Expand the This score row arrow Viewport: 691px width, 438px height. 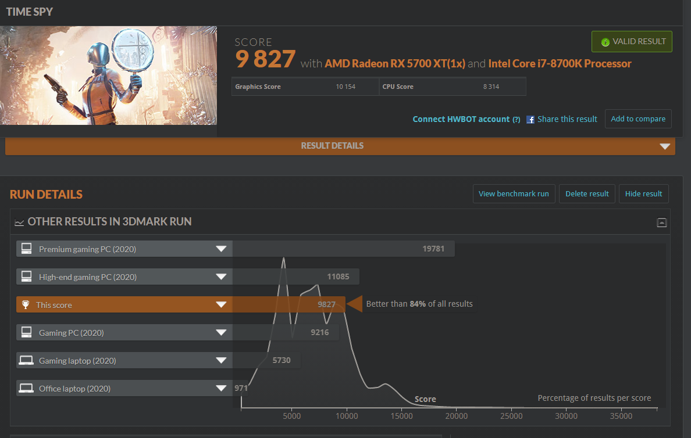coord(221,304)
